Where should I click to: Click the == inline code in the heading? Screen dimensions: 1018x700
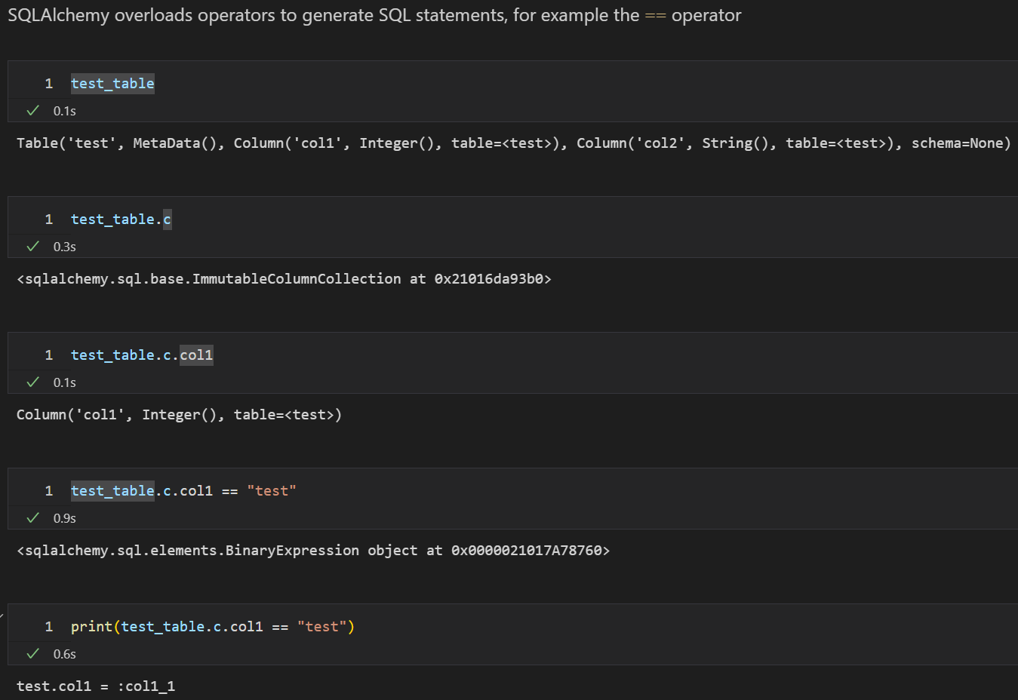click(x=655, y=15)
